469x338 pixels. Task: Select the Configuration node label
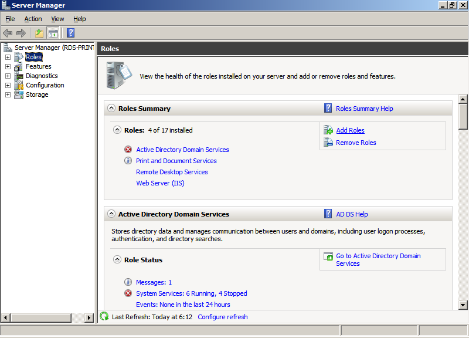(x=45, y=85)
